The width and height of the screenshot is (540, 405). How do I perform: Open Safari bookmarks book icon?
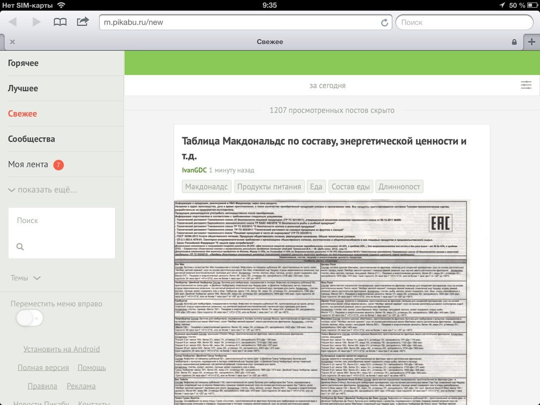tap(60, 22)
